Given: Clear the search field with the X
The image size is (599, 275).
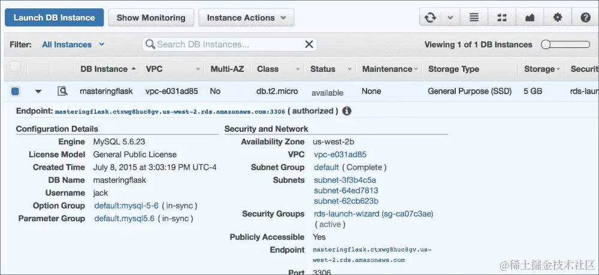Looking at the screenshot, I should 309,44.
